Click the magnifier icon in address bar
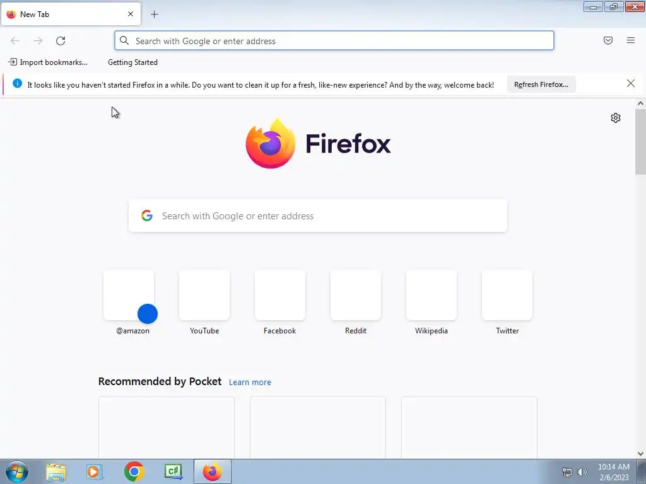The width and height of the screenshot is (646, 484). click(124, 40)
